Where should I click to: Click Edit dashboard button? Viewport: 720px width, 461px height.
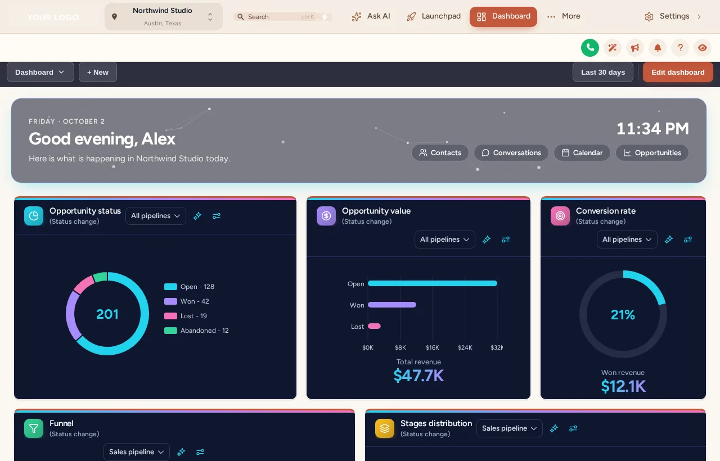coord(678,72)
